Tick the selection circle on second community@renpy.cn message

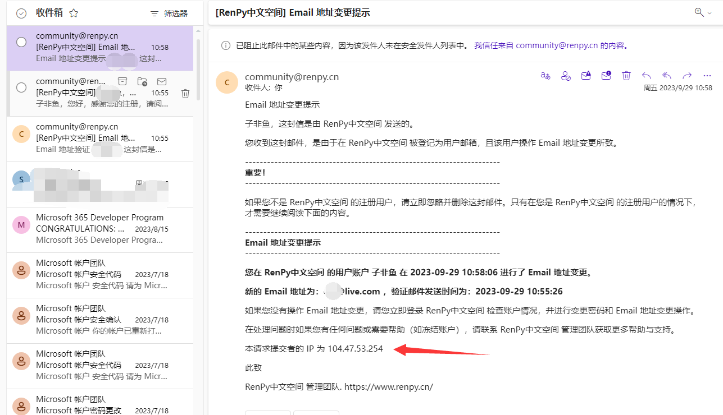coord(21,87)
